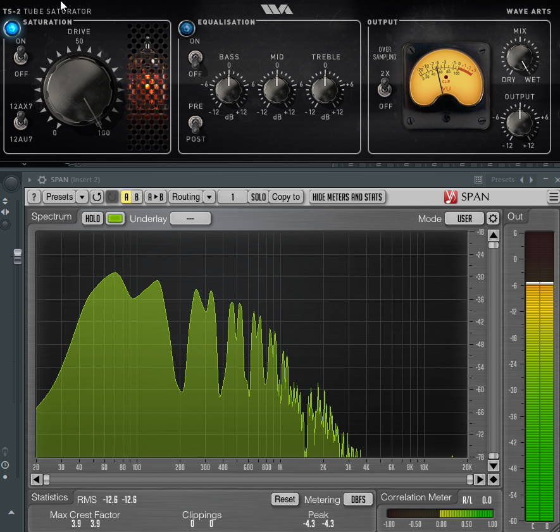Click Hide Meters and Stats button

[x=347, y=197]
